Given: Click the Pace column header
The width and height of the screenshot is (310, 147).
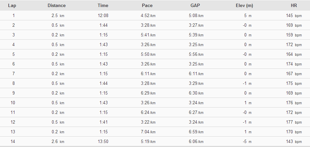Looking at the screenshot, I should [x=147, y=5].
